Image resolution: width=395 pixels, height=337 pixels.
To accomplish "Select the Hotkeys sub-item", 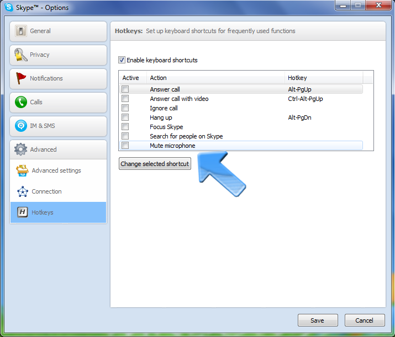I will tap(58, 212).
